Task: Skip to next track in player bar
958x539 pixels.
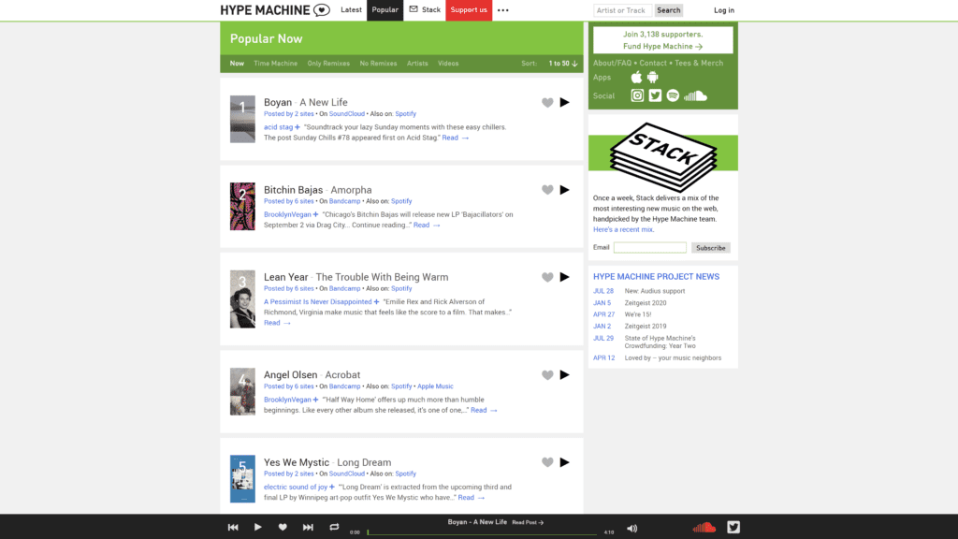Action: 308,528
